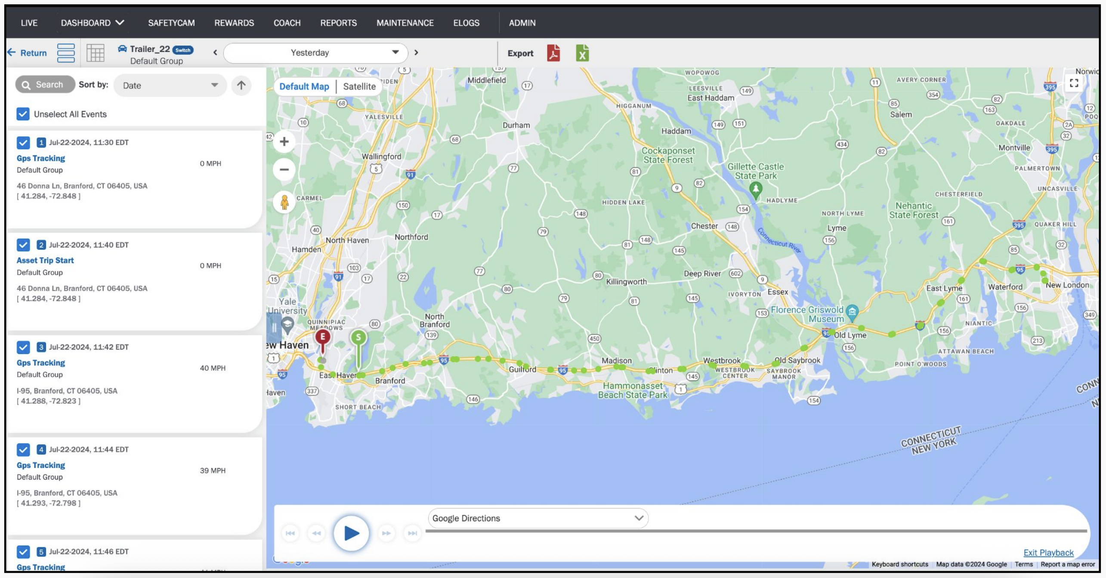1106x578 pixels.
Task: Click the Trailer_22 asset name
Action: tap(150, 49)
